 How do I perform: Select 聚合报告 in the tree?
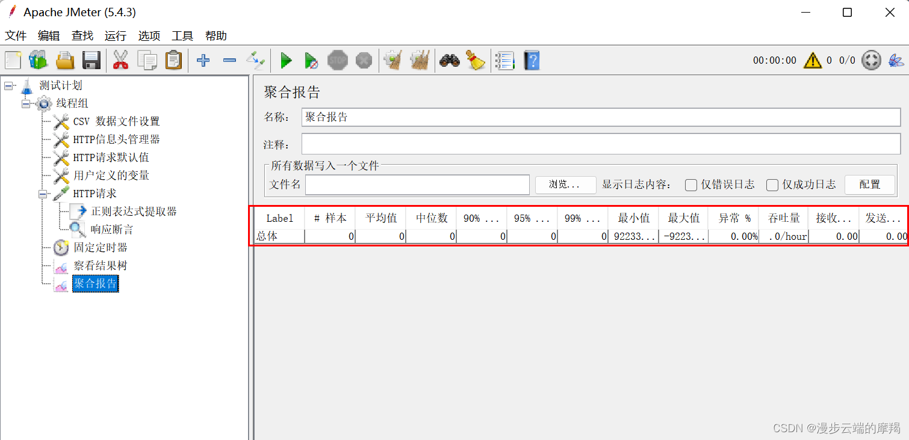(x=95, y=284)
